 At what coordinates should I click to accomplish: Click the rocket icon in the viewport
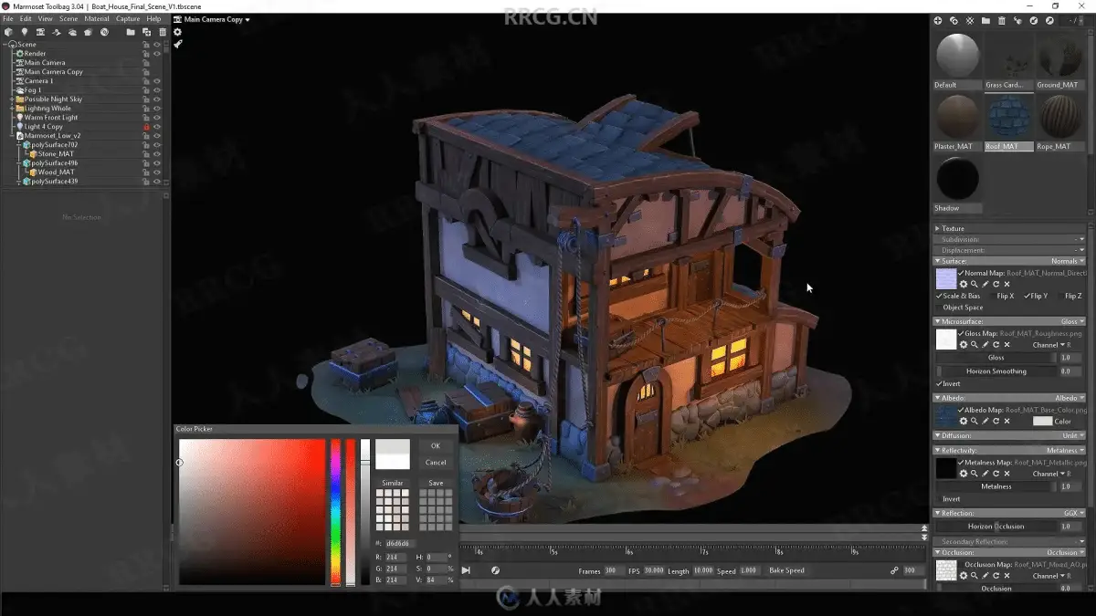[178, 44]
